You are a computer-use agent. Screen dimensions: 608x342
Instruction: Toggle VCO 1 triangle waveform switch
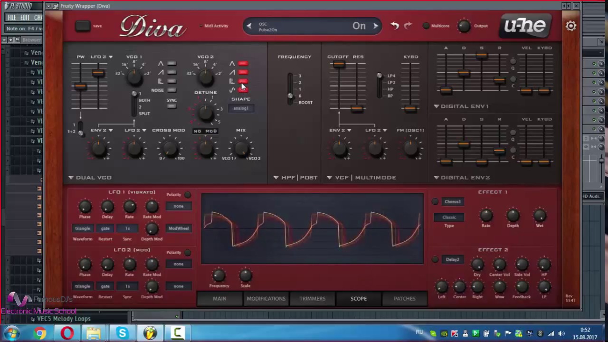pos(171,64)
